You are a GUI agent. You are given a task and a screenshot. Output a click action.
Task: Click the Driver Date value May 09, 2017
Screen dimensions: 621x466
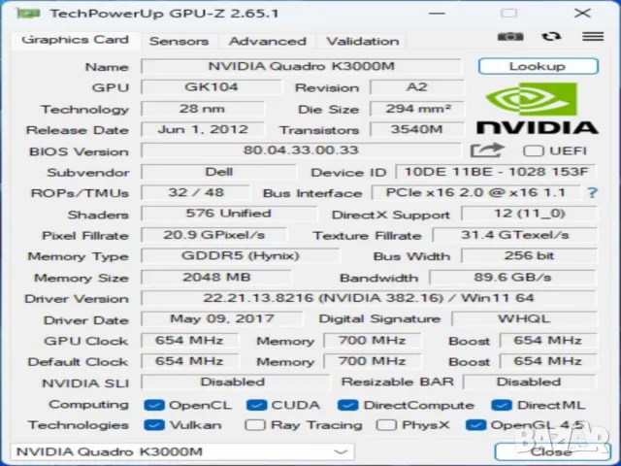pos(222,319)
